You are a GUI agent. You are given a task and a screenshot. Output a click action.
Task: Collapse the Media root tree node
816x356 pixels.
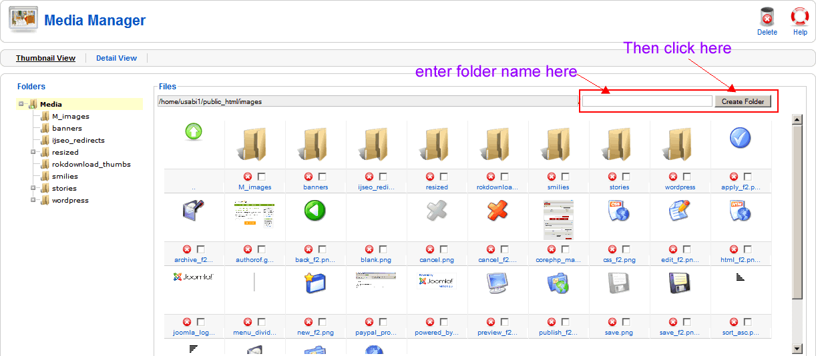click(21, 104)
